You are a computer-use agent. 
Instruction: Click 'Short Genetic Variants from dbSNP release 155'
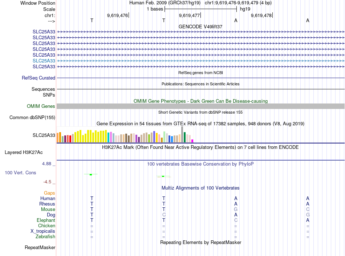coord(200,112)
